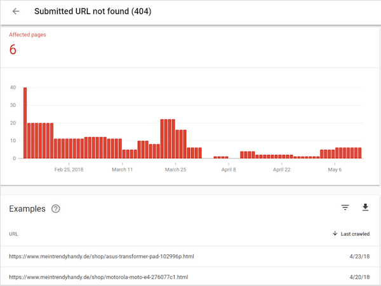Open the asus-transformer-pad URL row
The width and height of the screenshot is (381, 286).
pyautogui.click(x=100, y=256)
